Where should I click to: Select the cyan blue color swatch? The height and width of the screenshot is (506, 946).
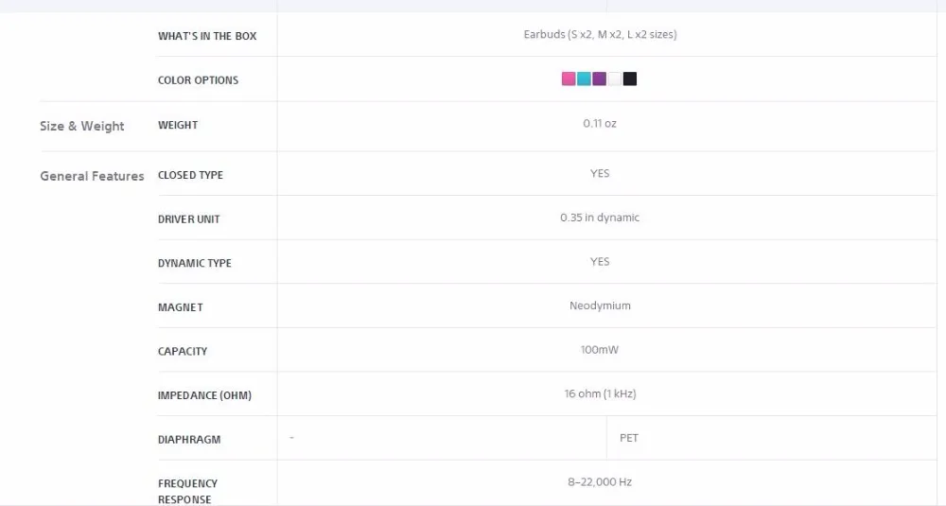584,79
